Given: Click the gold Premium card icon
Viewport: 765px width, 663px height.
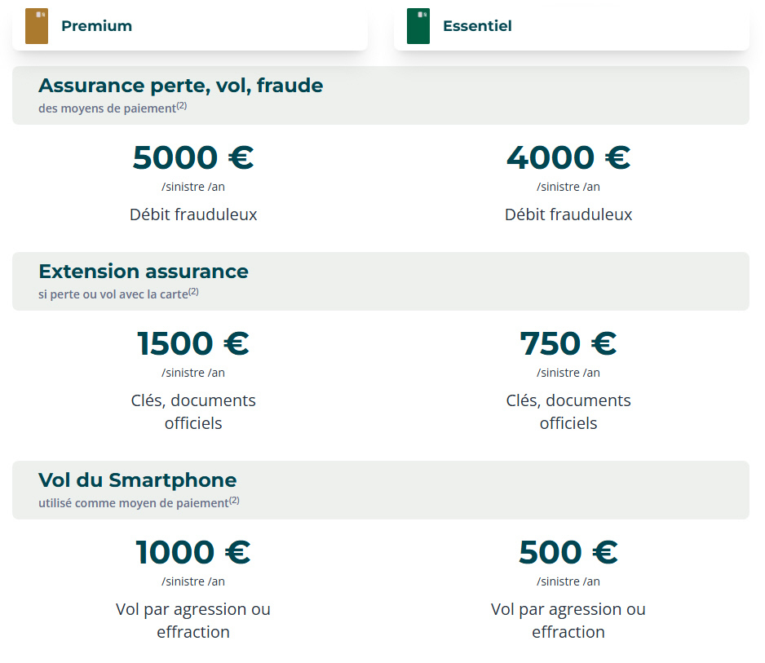Looking at the screenshot, I should tap(37, 26).
